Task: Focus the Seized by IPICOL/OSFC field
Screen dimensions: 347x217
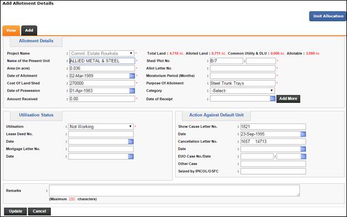Action: 273,171
